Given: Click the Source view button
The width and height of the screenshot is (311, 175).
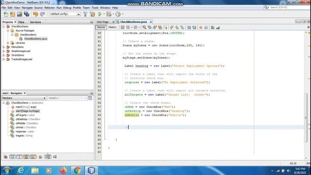Looking at the screenshot, I should click(x=101, y=27).
